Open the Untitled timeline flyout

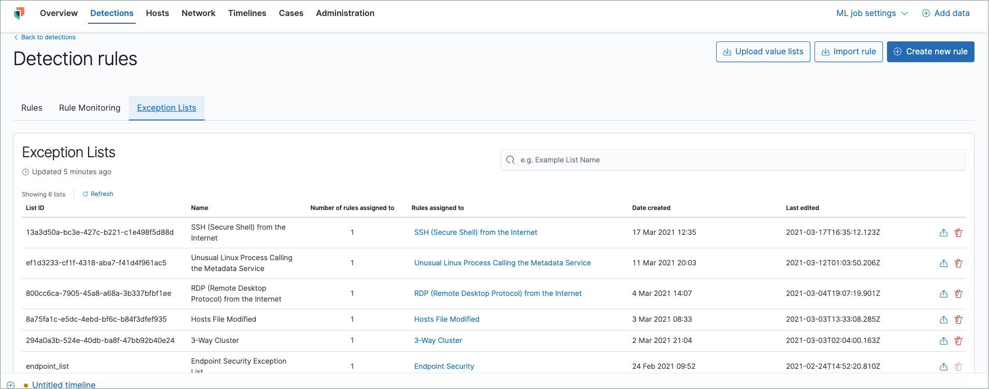pos(64,385)
